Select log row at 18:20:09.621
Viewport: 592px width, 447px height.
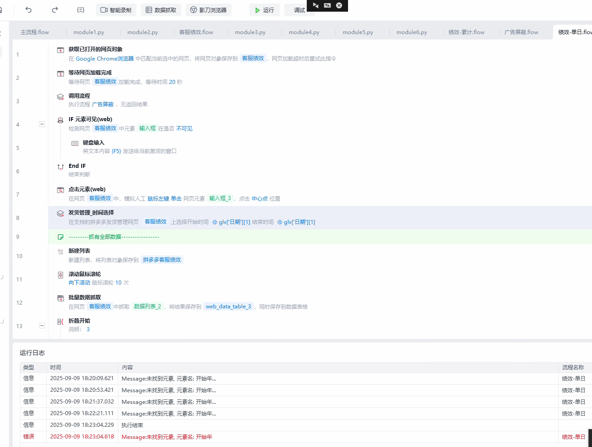(x=306, y=378)
